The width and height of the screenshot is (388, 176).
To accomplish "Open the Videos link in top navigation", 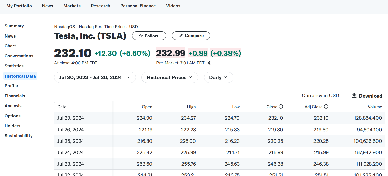I will click(173, 6).
